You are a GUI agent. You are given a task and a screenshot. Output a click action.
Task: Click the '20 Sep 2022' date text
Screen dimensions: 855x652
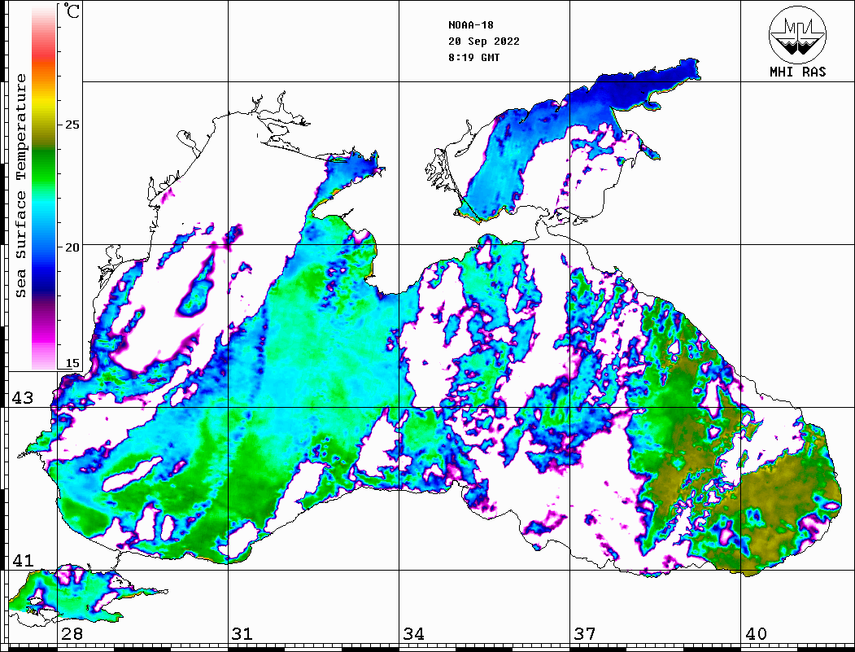[x=484, y=42]
